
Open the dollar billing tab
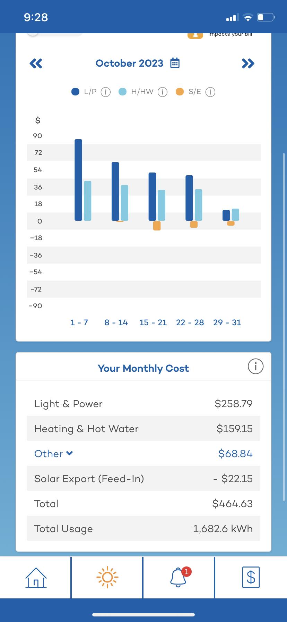[x=251, y=577]
